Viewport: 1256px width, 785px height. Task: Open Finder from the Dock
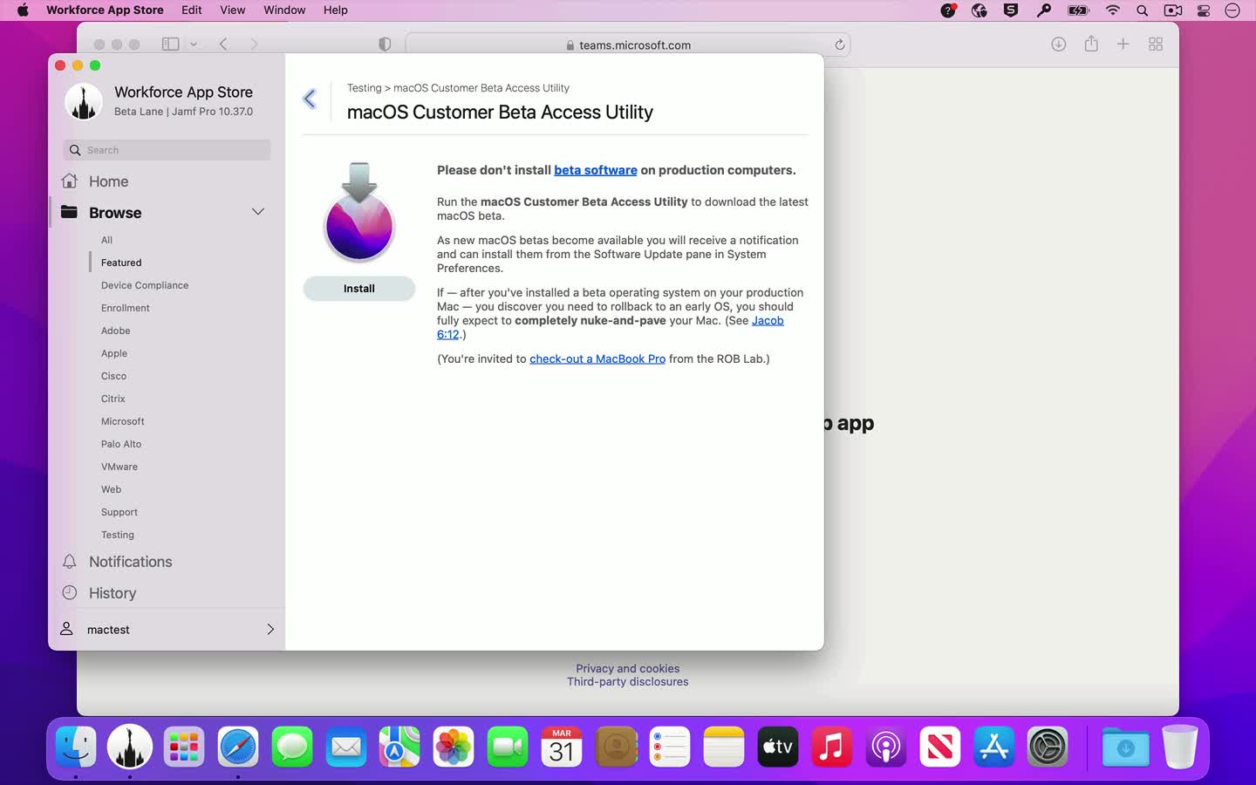76,747
